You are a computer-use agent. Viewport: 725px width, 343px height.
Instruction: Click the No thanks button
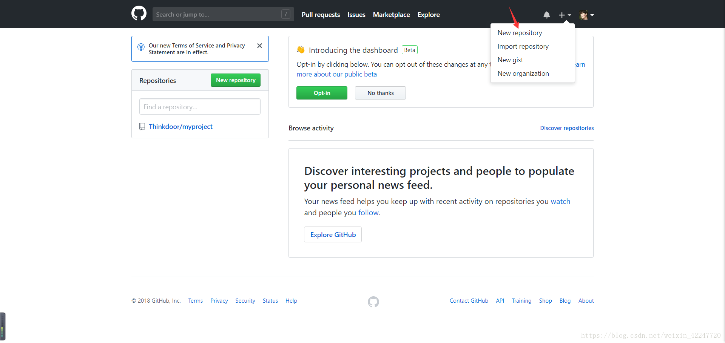pyautogui.click(x=380, y=93)
